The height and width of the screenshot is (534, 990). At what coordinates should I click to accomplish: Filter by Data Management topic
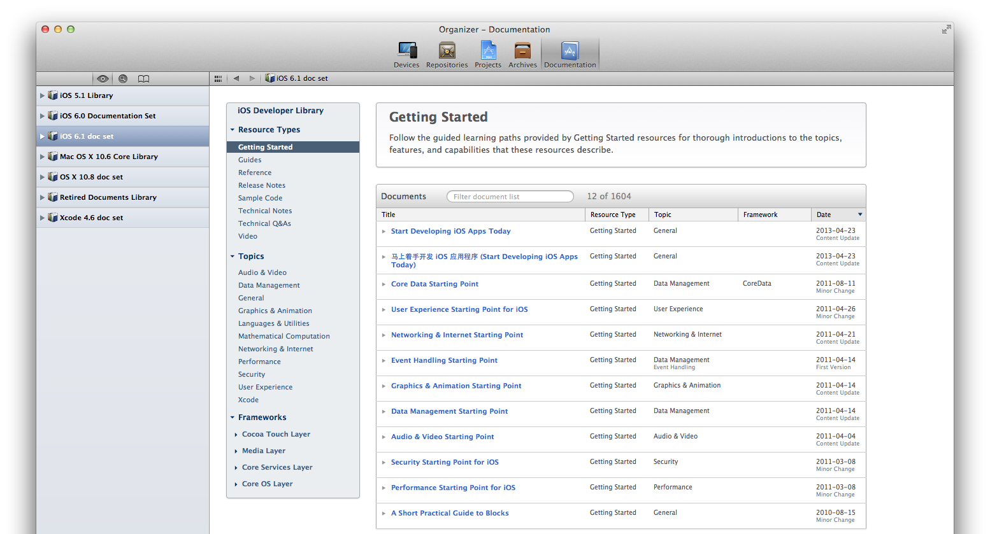click(x=269, y=285)
